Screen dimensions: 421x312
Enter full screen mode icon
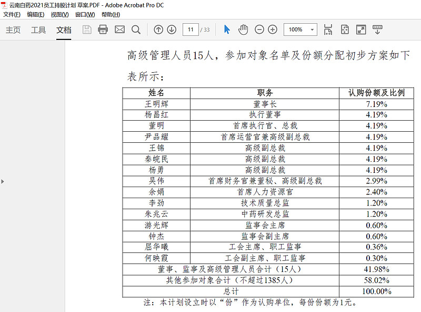(x=361, y=30)
